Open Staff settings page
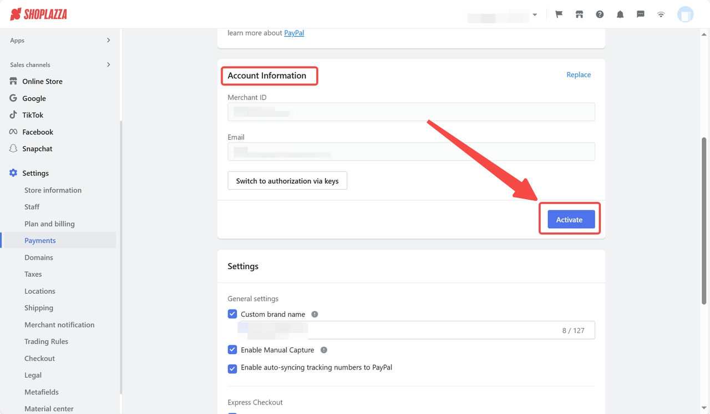710x414 pixels. (32, 207)
